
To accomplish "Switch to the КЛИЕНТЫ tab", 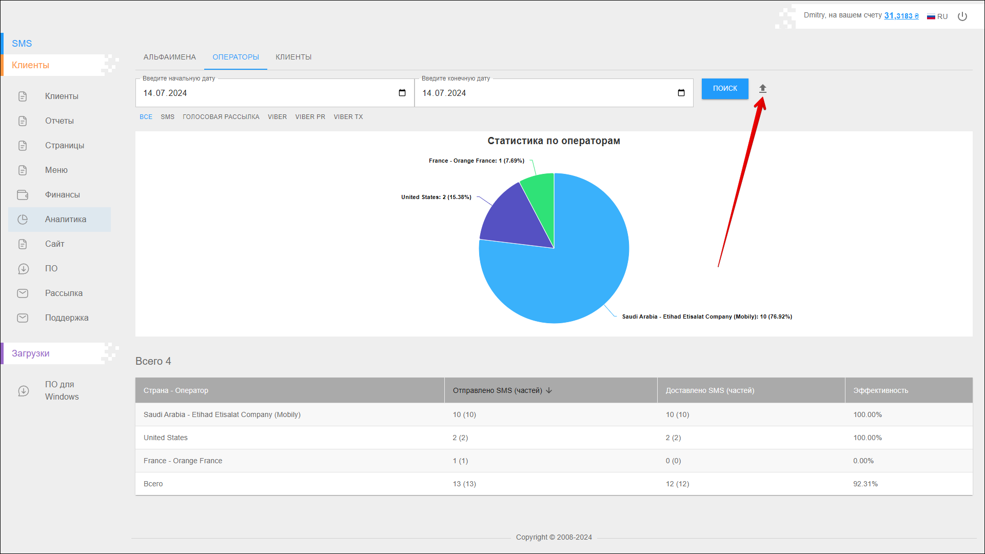I will [293, 57].
